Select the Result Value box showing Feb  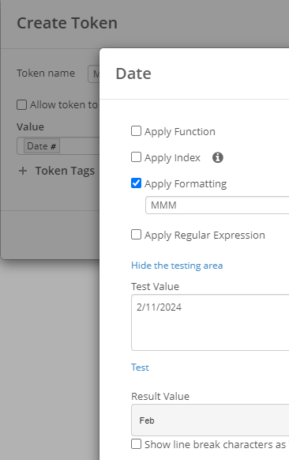pos(210,420)
